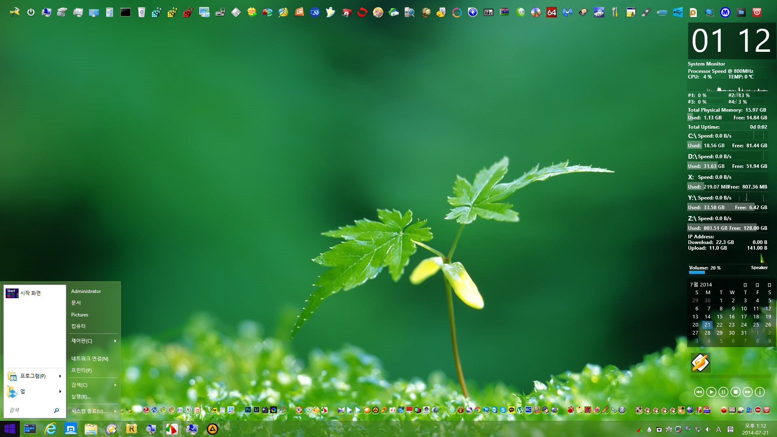Expand the 시스템 종료(U) arrow

coord(115,411)
